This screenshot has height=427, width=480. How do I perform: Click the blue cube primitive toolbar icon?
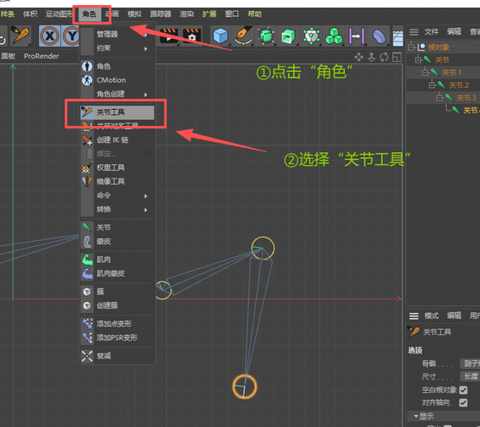click(221, 36)
